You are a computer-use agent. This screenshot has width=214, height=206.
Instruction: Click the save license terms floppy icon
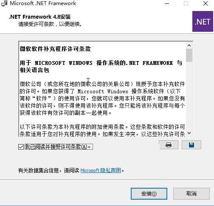191,145
